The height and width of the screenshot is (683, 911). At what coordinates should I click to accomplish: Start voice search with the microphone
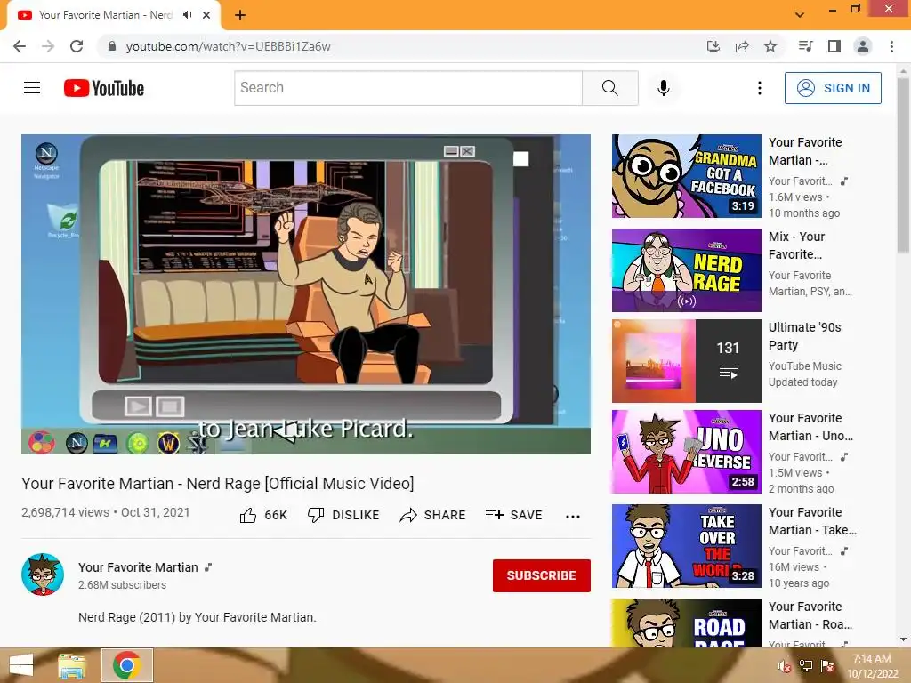[663, 88]
